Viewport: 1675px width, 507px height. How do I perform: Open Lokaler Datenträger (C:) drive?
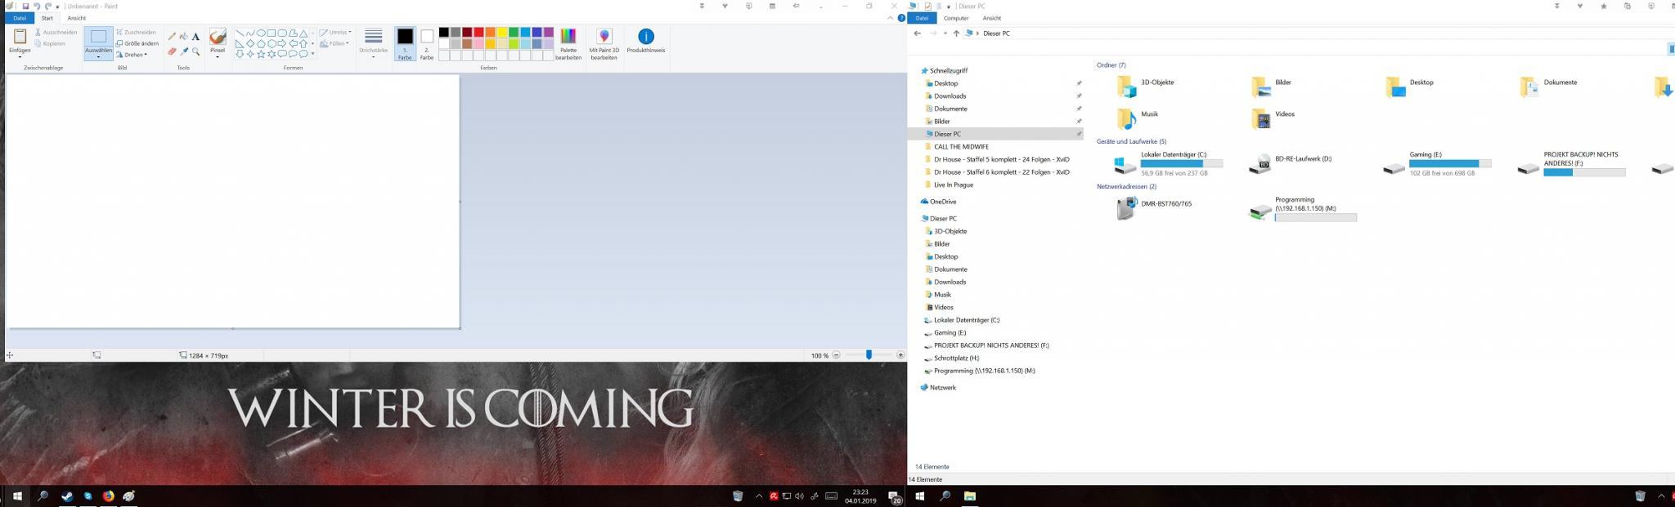pyautogui.click(x=1168, y=163)
